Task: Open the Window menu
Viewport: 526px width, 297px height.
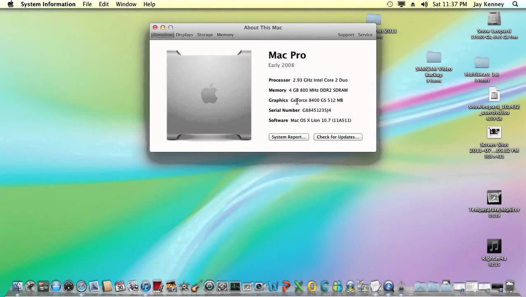Action: tap(126, 4)
